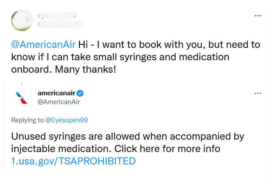Visit the @Eyesopen99 profile link
This screenshot has height=184, width=275.
[67, 120]
